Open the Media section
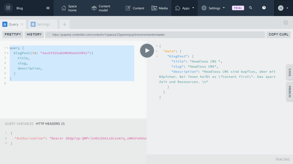 [x=159, y=8]
